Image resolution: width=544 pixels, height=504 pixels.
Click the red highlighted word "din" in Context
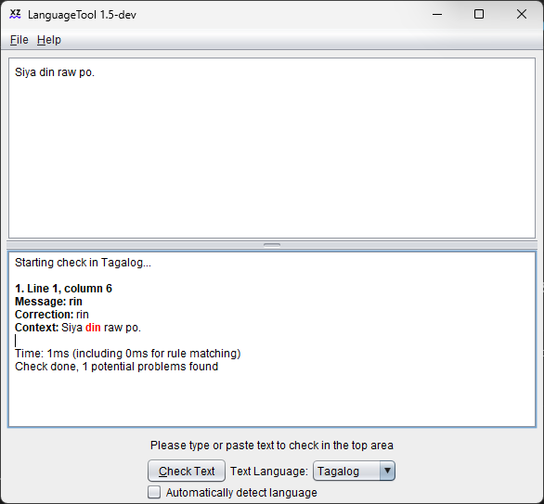(93, 328)
